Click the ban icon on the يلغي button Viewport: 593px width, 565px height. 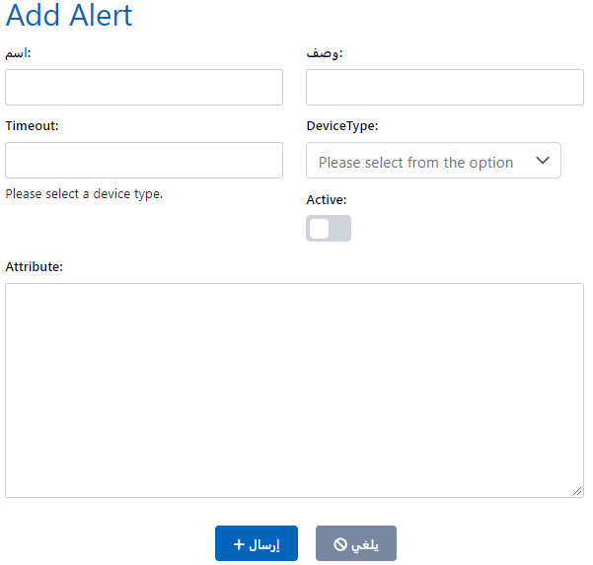pyautogui.click(x=339, y=544)
